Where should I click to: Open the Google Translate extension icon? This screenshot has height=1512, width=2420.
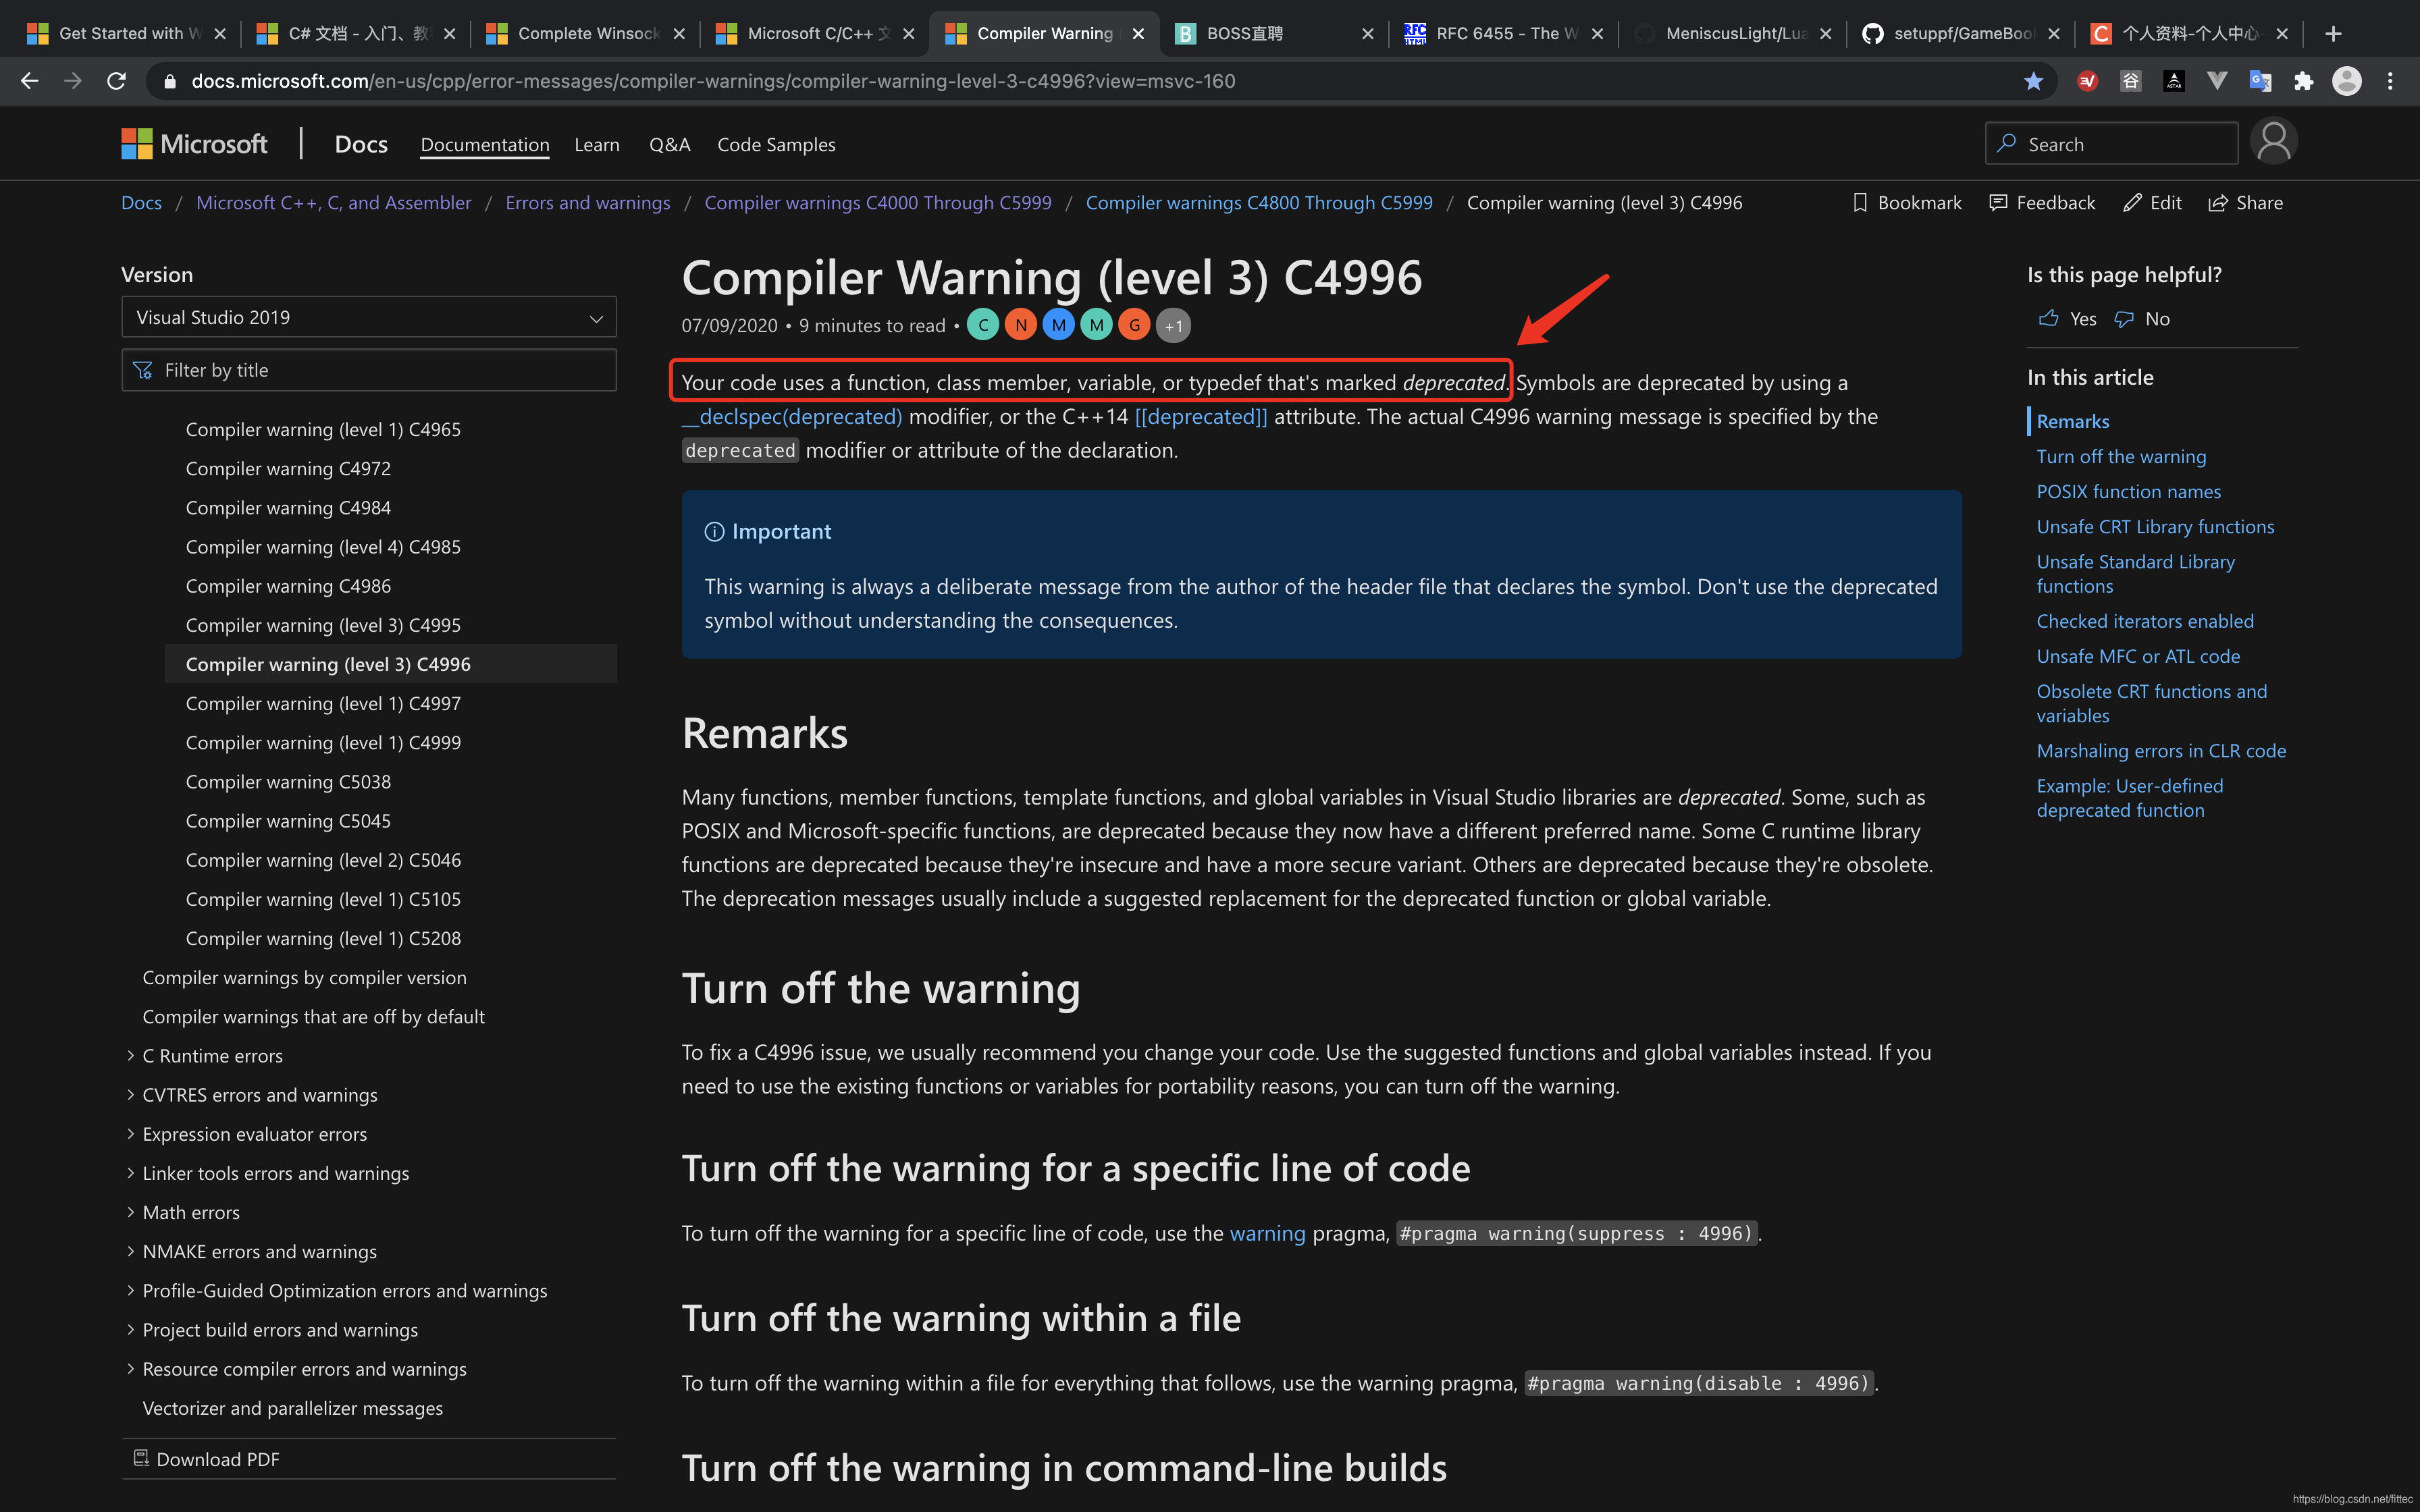(2260, 81)
